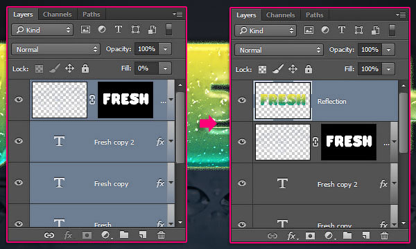The height and width of the screenshot is (249, 416).
Task: Select the Reflection layer thumbnail
Action: 283,100
